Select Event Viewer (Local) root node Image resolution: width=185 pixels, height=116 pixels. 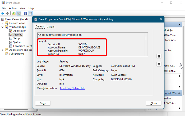pyautogui.click(x=16, y=19)
